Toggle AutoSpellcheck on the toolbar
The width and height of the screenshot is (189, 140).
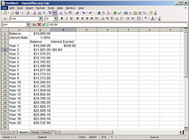pyautogui.click(x=55, y=13)
